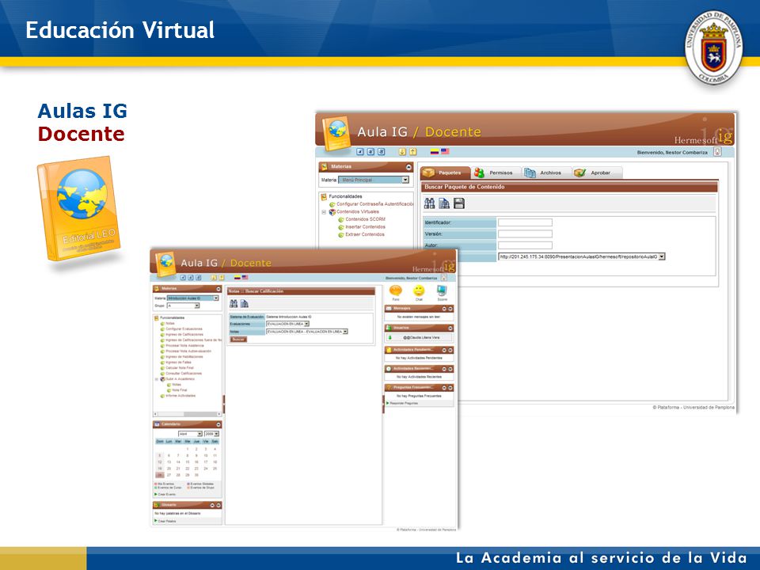
Task: Click the large Editorial LEO book image on the slide
Action: click(x=78, y=208)
